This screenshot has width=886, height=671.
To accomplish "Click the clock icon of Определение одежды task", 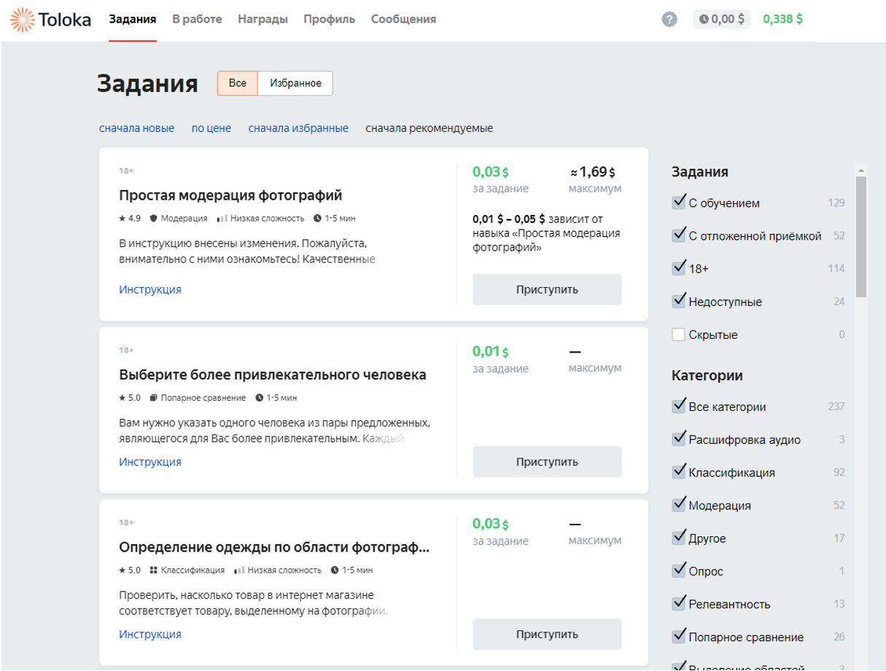I will point(335,570).
